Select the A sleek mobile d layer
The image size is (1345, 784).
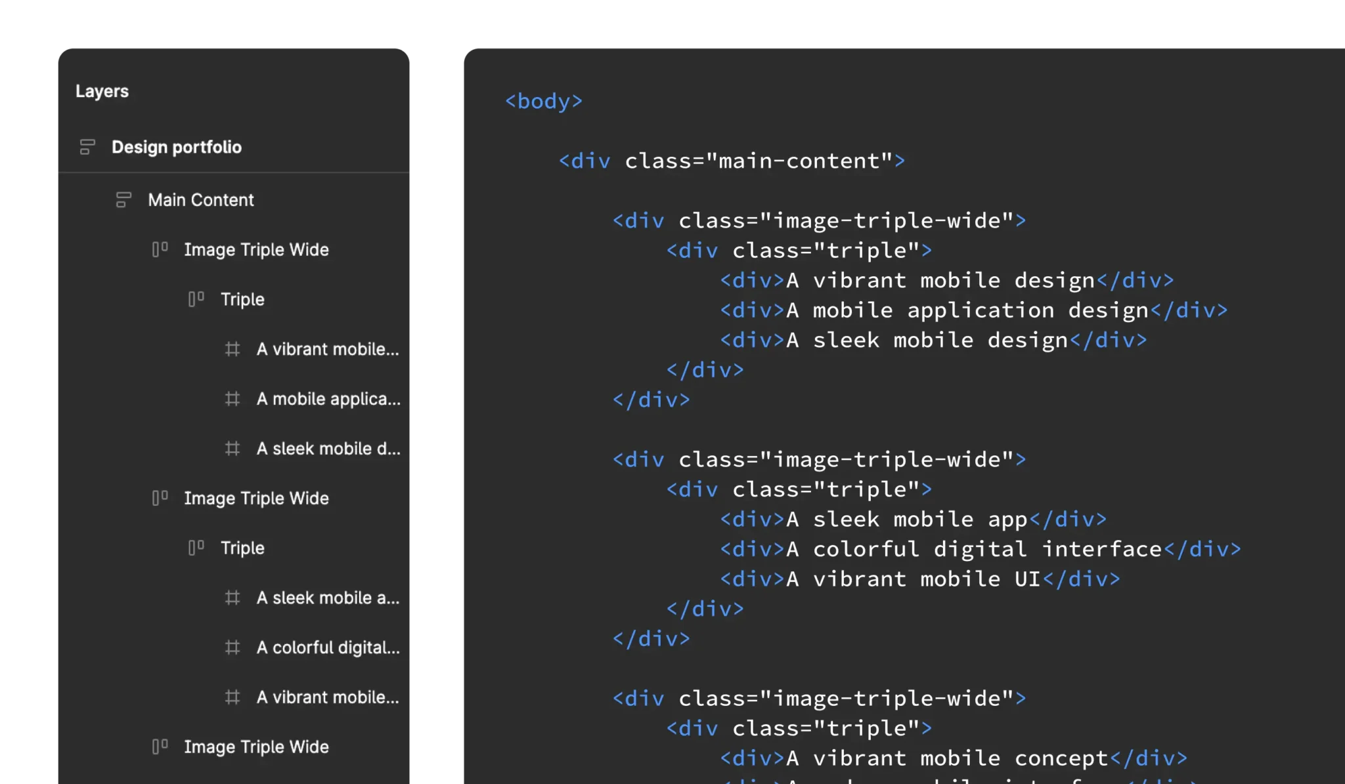tap(329, 448)
